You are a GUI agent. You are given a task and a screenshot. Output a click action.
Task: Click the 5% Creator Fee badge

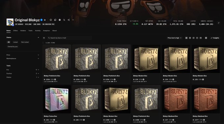[x=48, y=24]
